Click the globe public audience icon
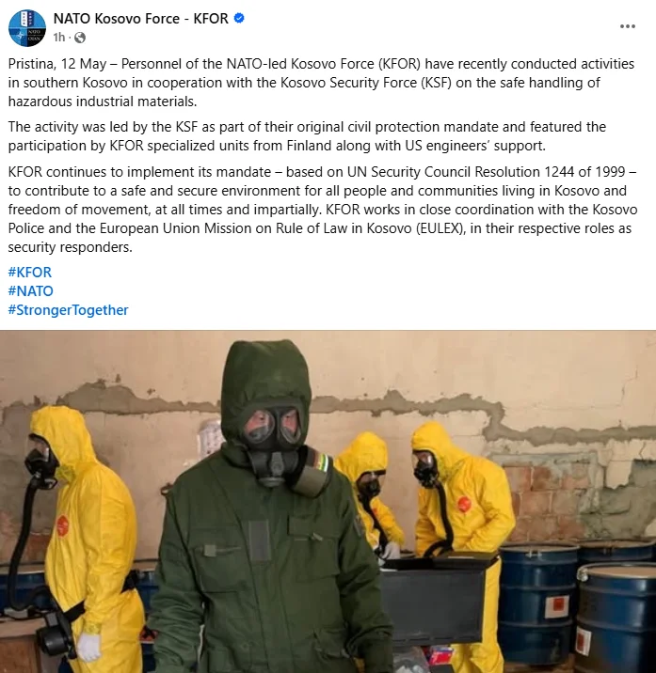The image size is (656, 673). click(x=80, y=38)
